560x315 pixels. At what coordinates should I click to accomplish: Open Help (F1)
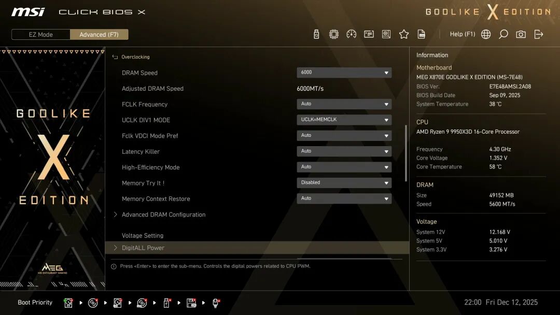(x=463, y=34)
